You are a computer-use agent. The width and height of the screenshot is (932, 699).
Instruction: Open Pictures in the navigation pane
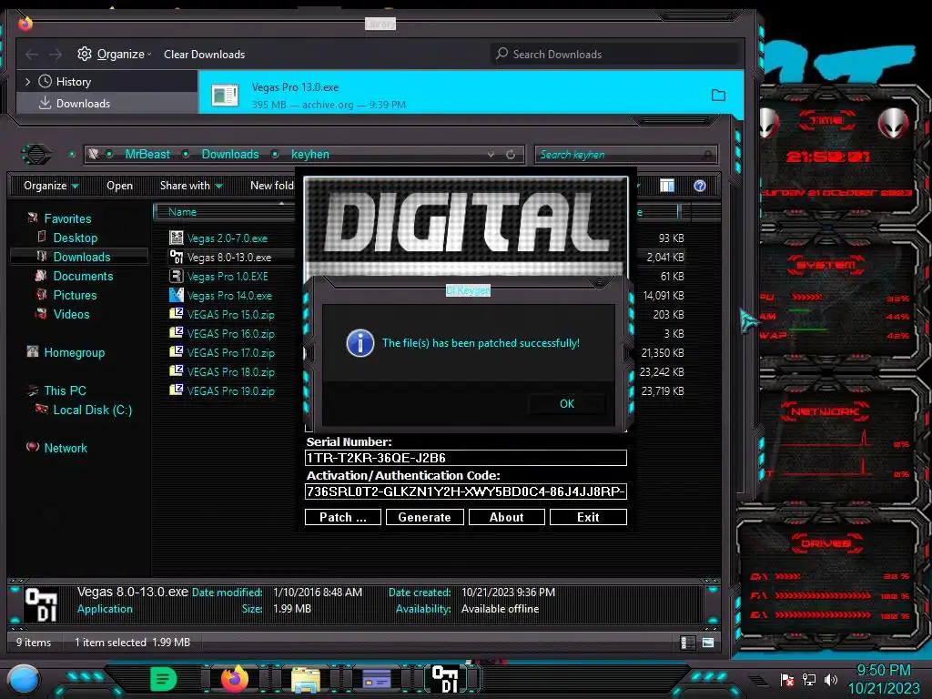(x=75, y=295)
